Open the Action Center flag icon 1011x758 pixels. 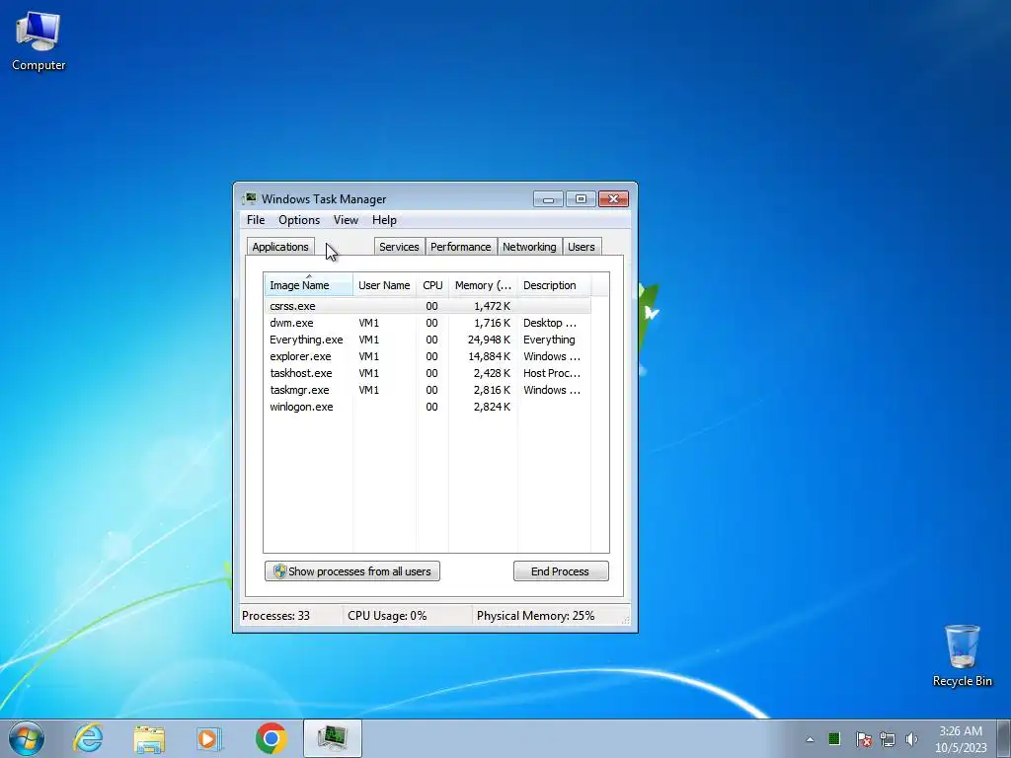(x=863, y=739)
